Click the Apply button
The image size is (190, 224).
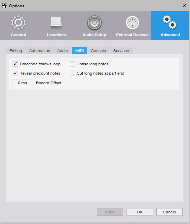(110, 212)
